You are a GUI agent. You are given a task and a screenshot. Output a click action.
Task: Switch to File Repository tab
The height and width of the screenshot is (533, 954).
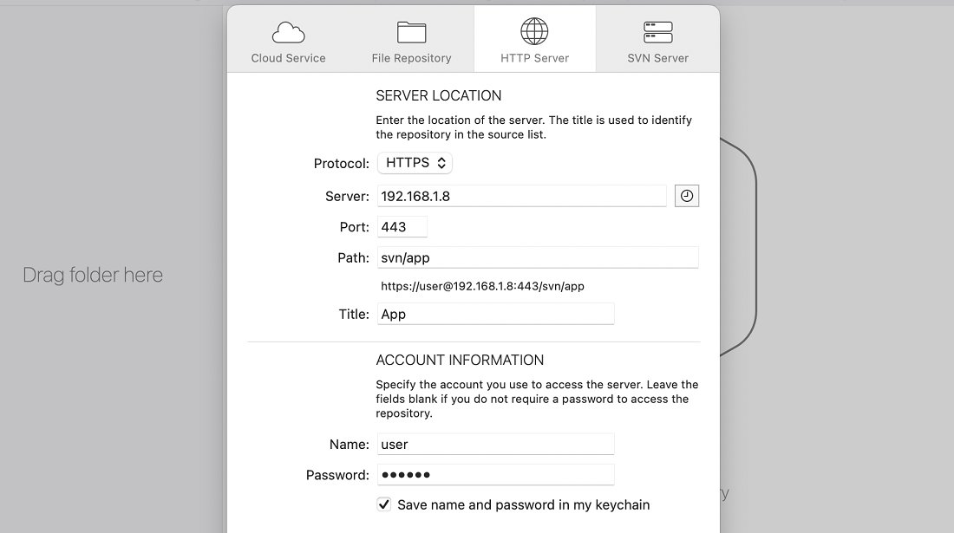(411, 40)
